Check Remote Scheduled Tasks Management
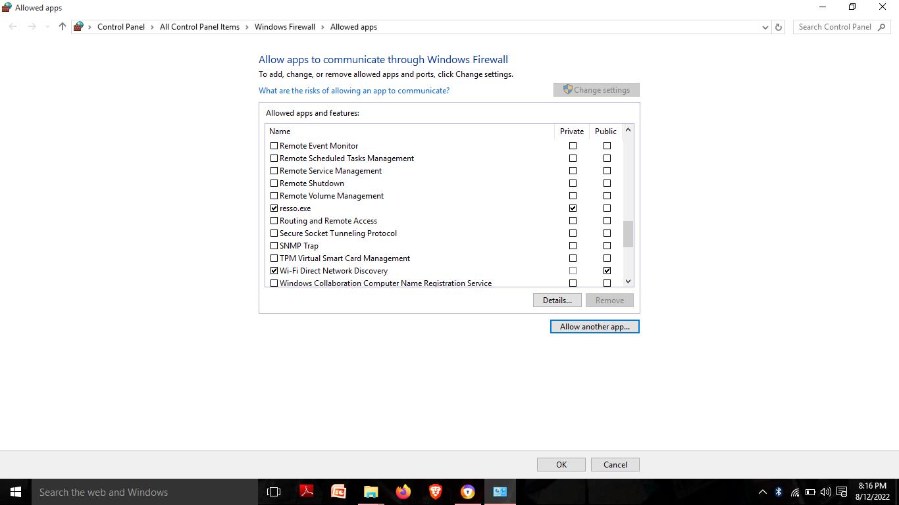The height and width of the screenshot is (505, 899). (274, 158)
